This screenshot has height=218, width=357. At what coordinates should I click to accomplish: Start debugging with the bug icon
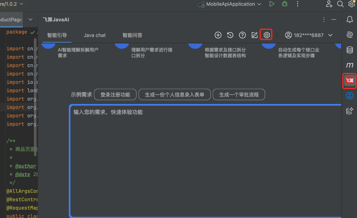click(x=285, y=4)
